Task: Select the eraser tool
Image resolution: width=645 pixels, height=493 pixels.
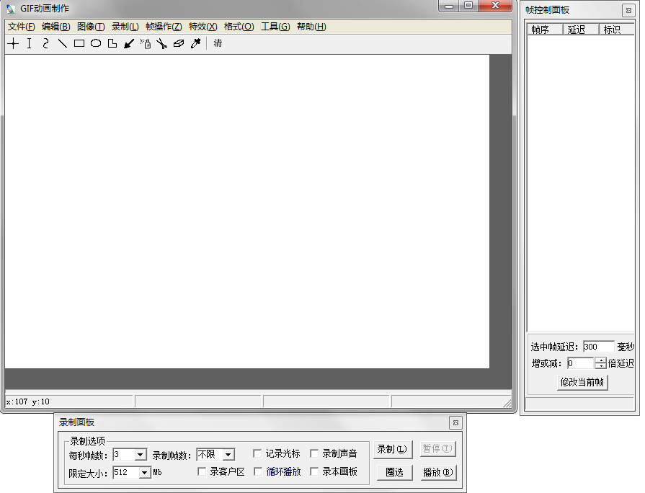Action: (x=179, y=43)
